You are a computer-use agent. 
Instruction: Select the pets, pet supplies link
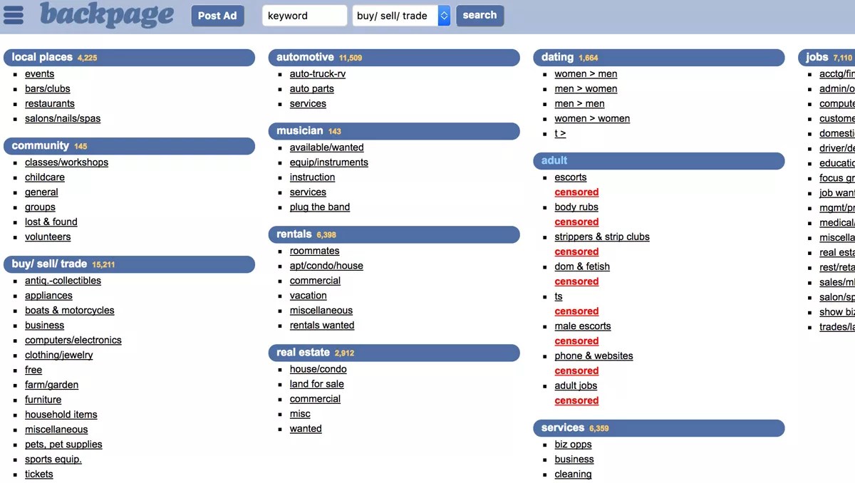[63, 445]
